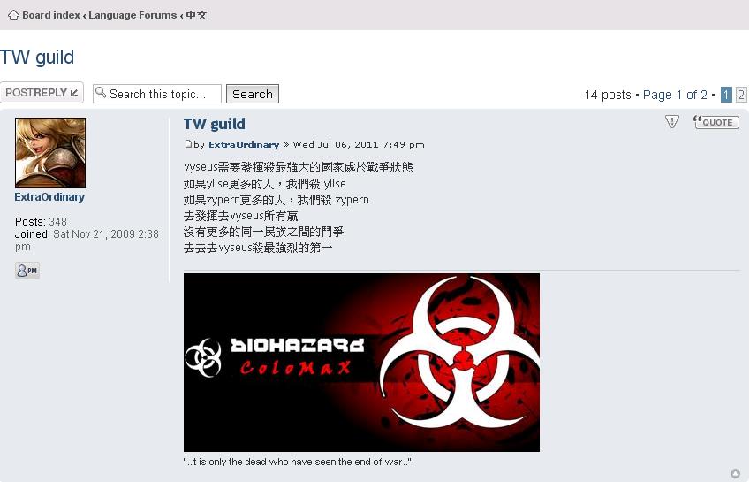Go to page 2 of the topic

(x=741, y=95)
